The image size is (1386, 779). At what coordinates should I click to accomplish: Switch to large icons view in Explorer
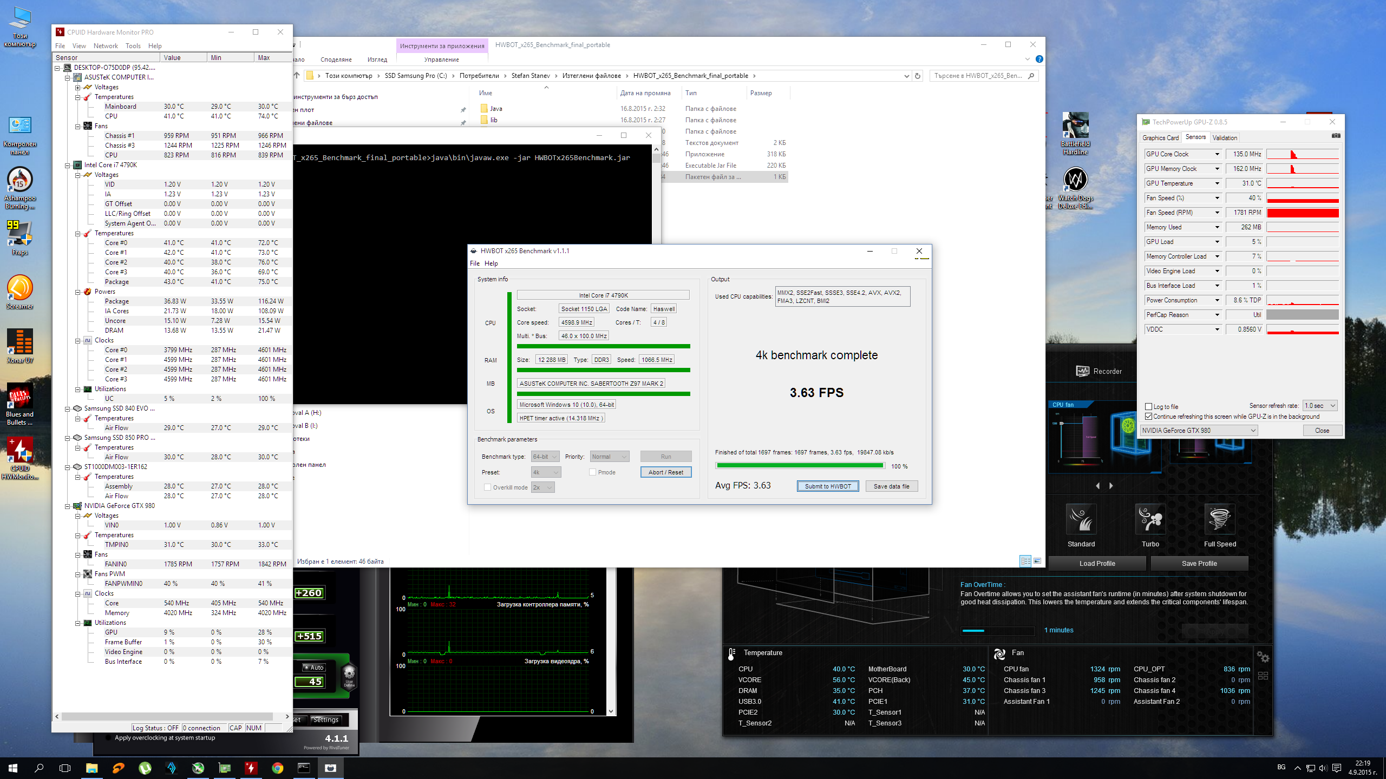(1037, 561)
